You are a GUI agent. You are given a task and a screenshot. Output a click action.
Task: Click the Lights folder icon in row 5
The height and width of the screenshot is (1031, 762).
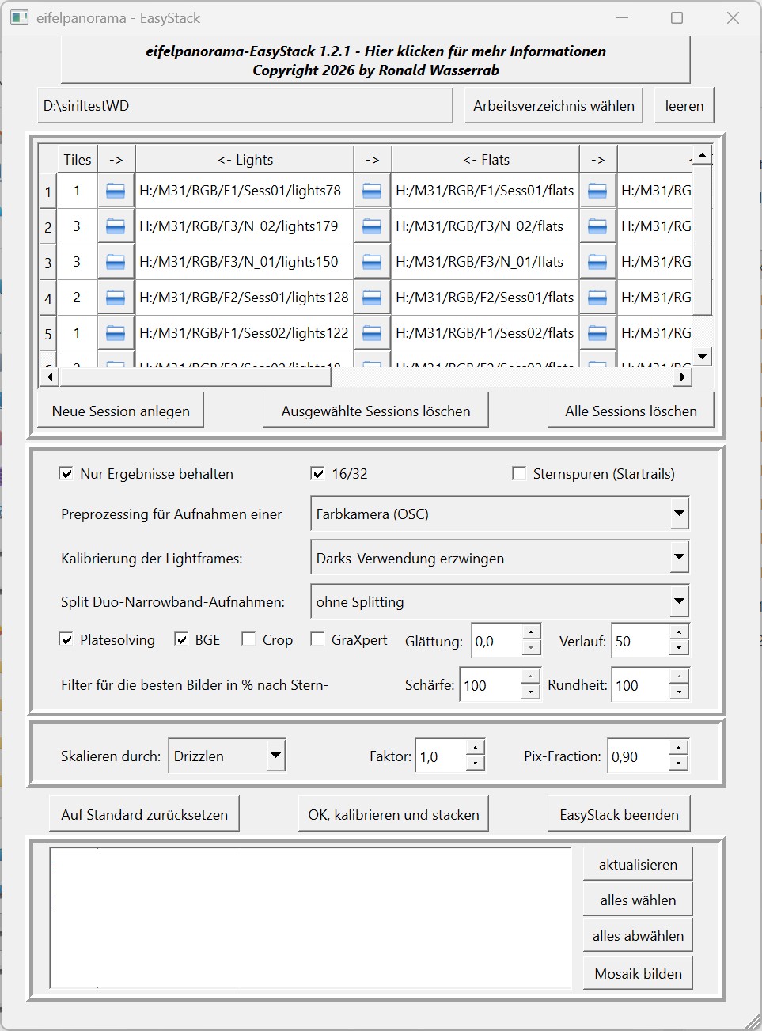(116, 333)
